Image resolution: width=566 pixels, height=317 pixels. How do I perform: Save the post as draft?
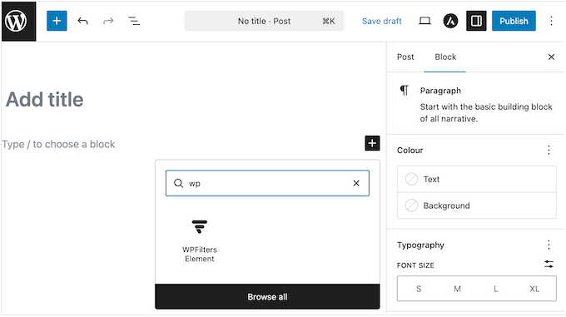click(x=381, y=21)
